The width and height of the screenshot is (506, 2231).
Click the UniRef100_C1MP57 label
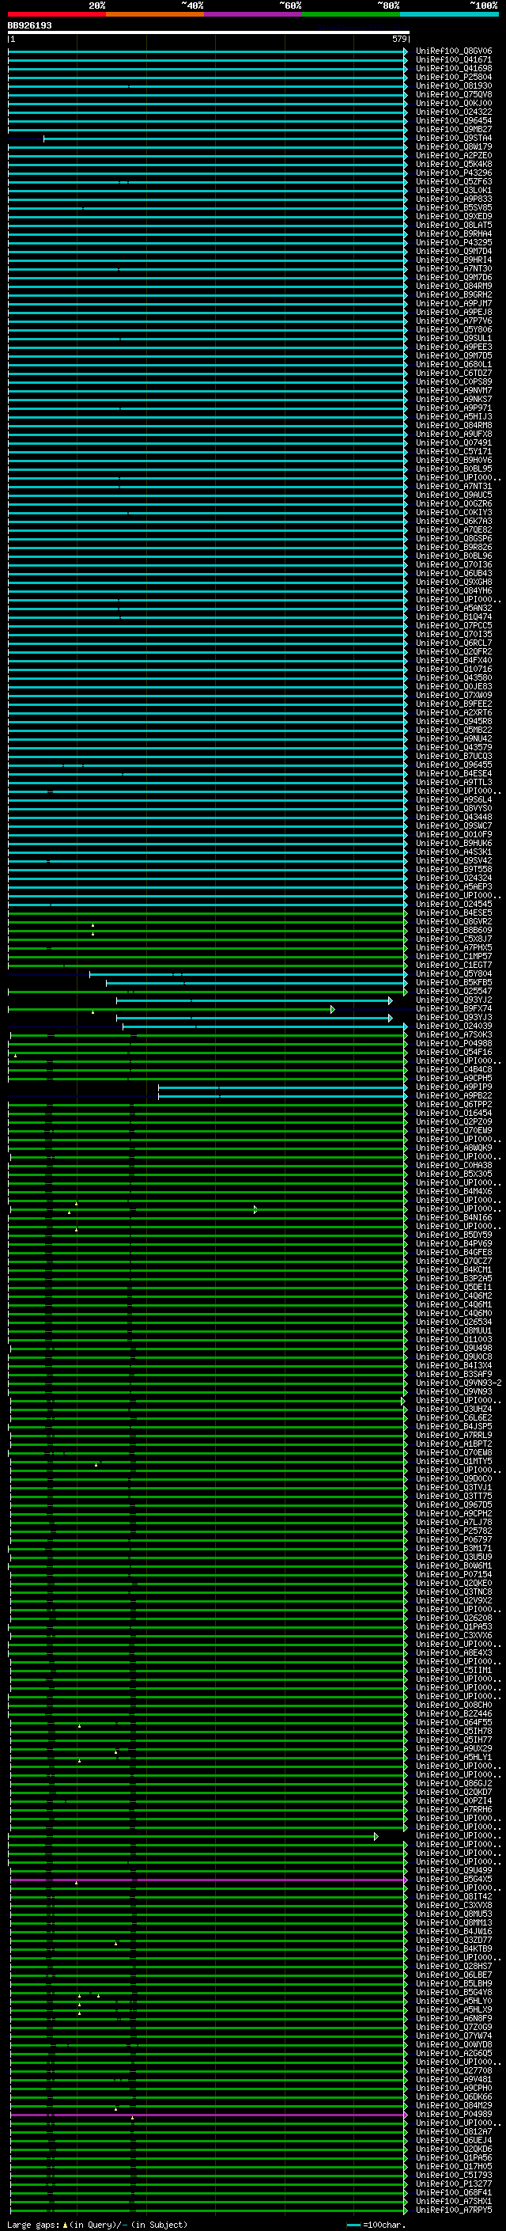click(x=454, y=956)
